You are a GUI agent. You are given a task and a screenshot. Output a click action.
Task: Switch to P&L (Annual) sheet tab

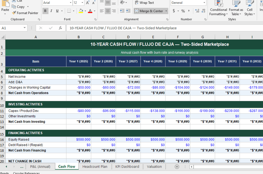tap(40, 167)
